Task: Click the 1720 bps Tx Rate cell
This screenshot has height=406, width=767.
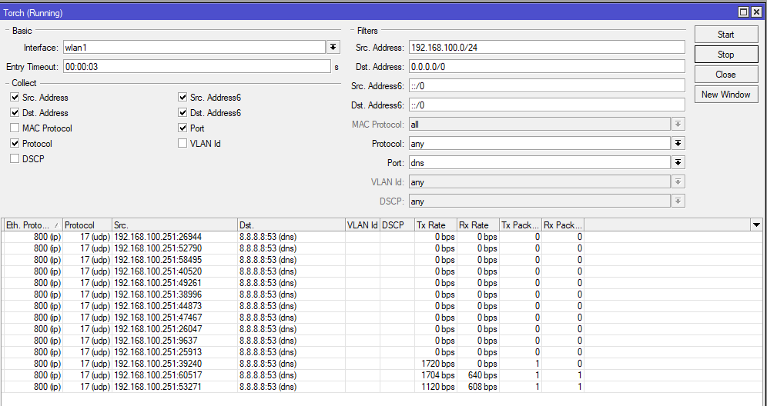Action: tap(436, 364)
